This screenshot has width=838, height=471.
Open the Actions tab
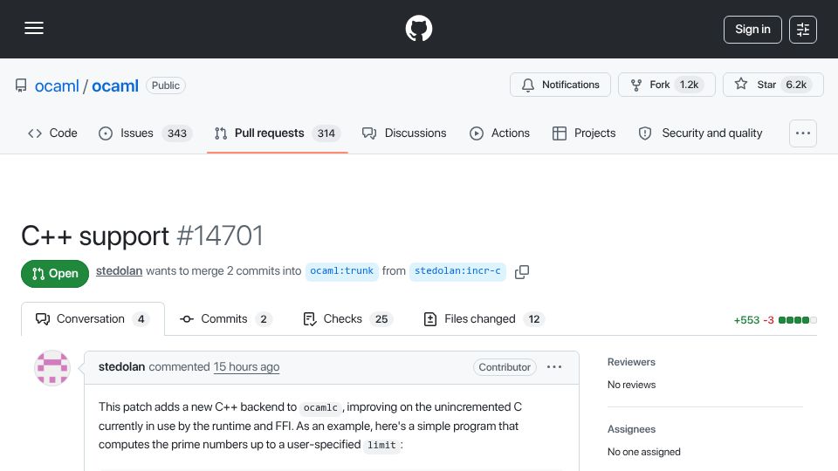[x=499, y=133]
